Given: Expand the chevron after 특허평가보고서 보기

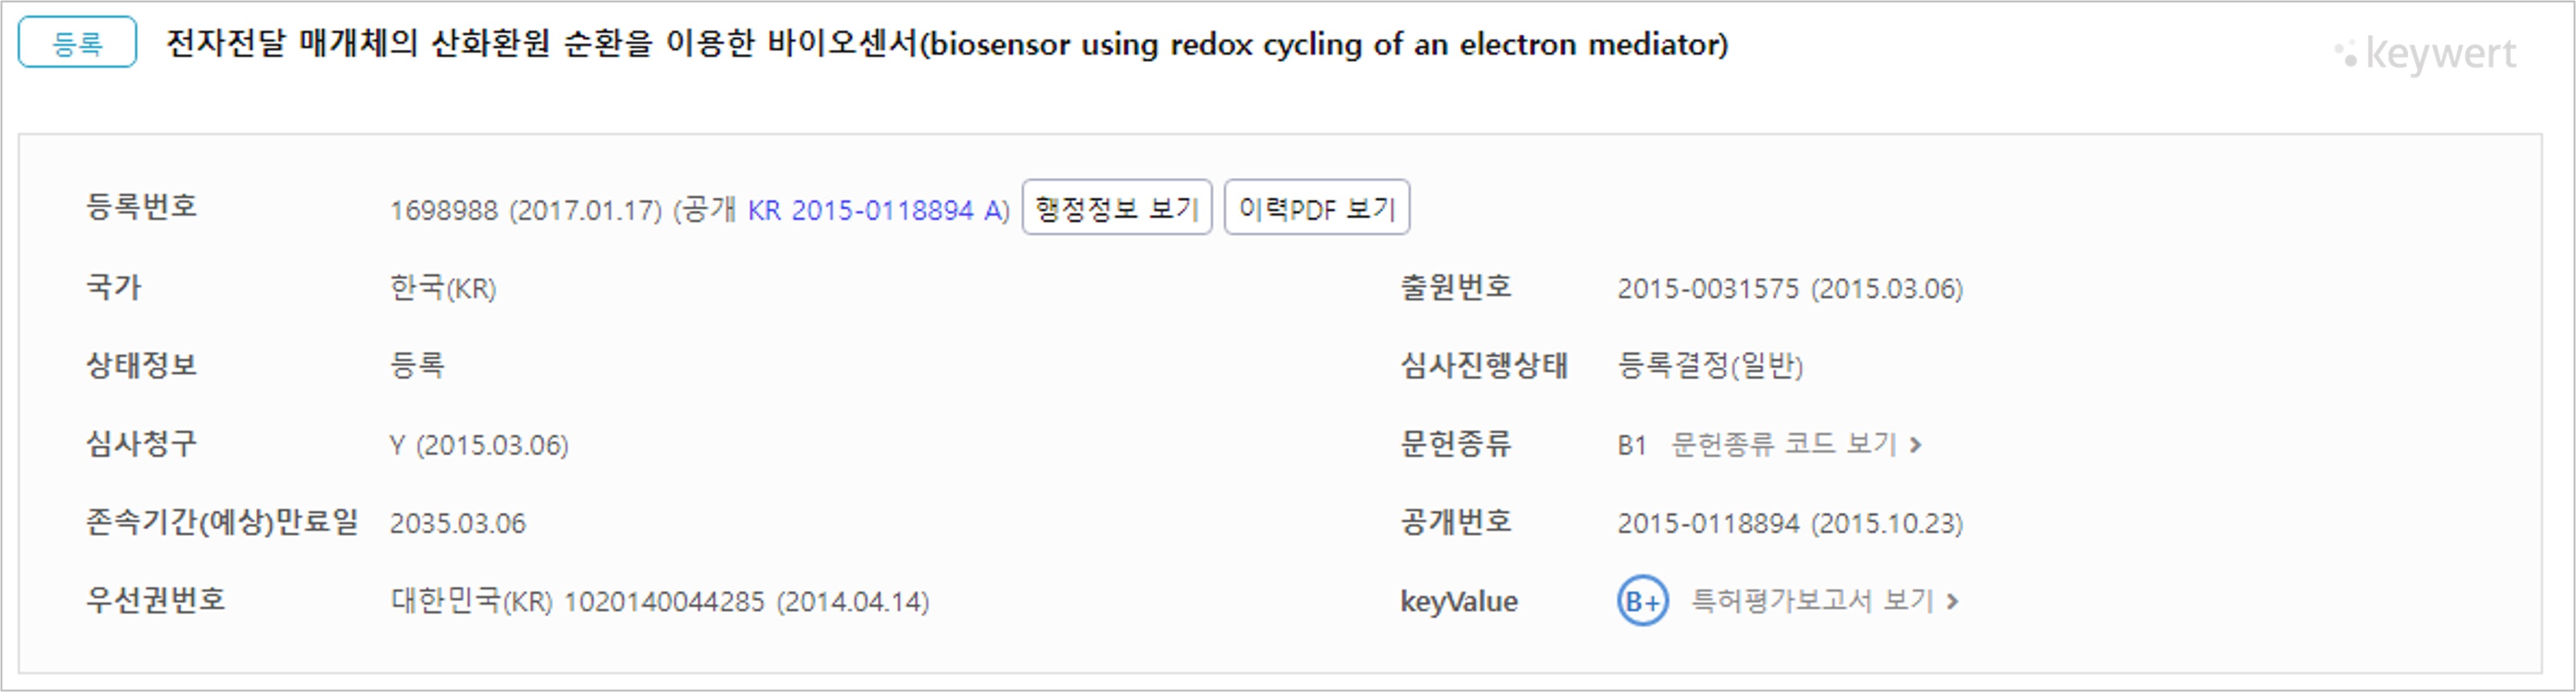Looking at the screenshot, I should tap(1952, 601).
